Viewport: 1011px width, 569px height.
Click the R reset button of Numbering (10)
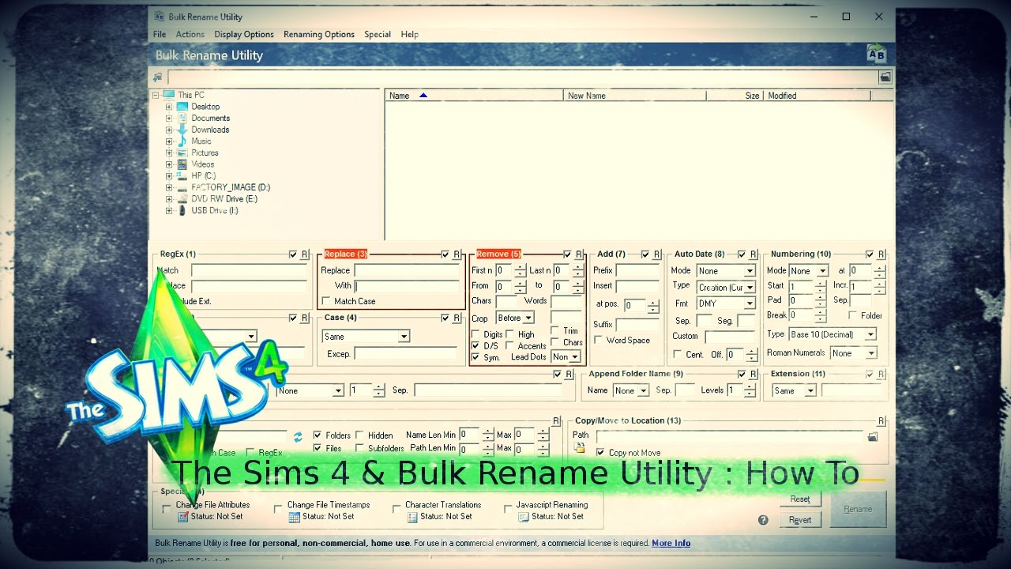click(x=881, y=254)
